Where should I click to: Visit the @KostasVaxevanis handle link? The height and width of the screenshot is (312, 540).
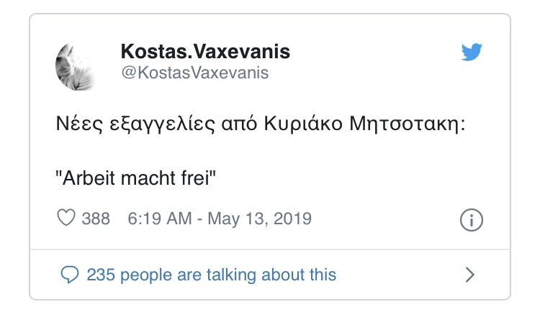point(194,73)
